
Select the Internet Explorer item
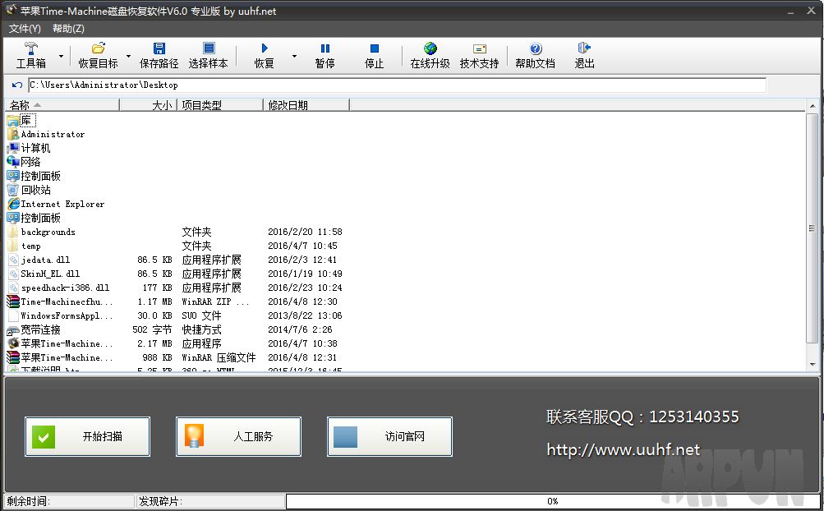[x=56, y=204]
